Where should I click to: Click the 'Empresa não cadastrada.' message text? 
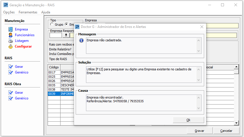tap(104, 40)
